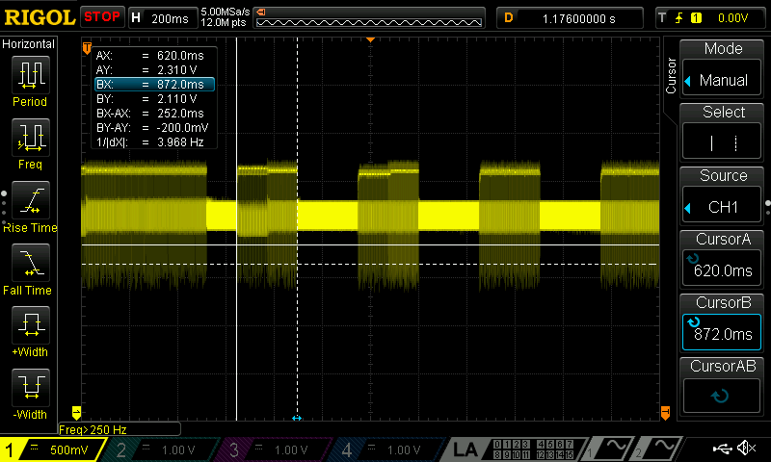Click the AX 620.0ms cursor readout
The height and width of the screenshot is (462, 771).
[x=150, y=56]
